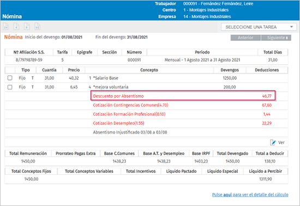Select Cotización Desempleo(1.55) line
The image size is (300, 206).
click(118, 123)
